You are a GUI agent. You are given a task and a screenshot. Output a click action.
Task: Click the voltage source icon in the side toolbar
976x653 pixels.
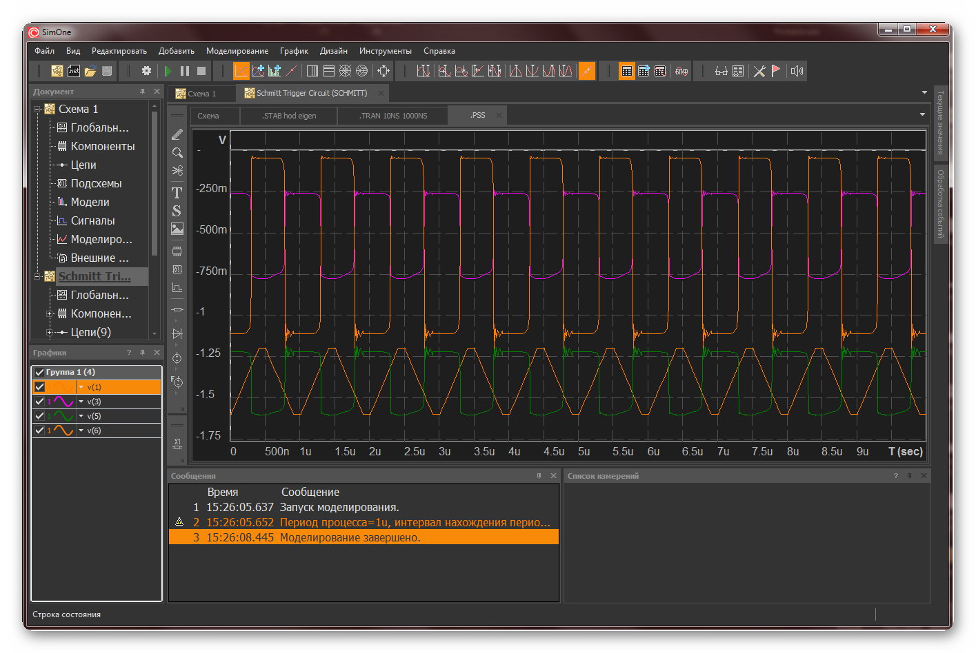tap(177, 358)
